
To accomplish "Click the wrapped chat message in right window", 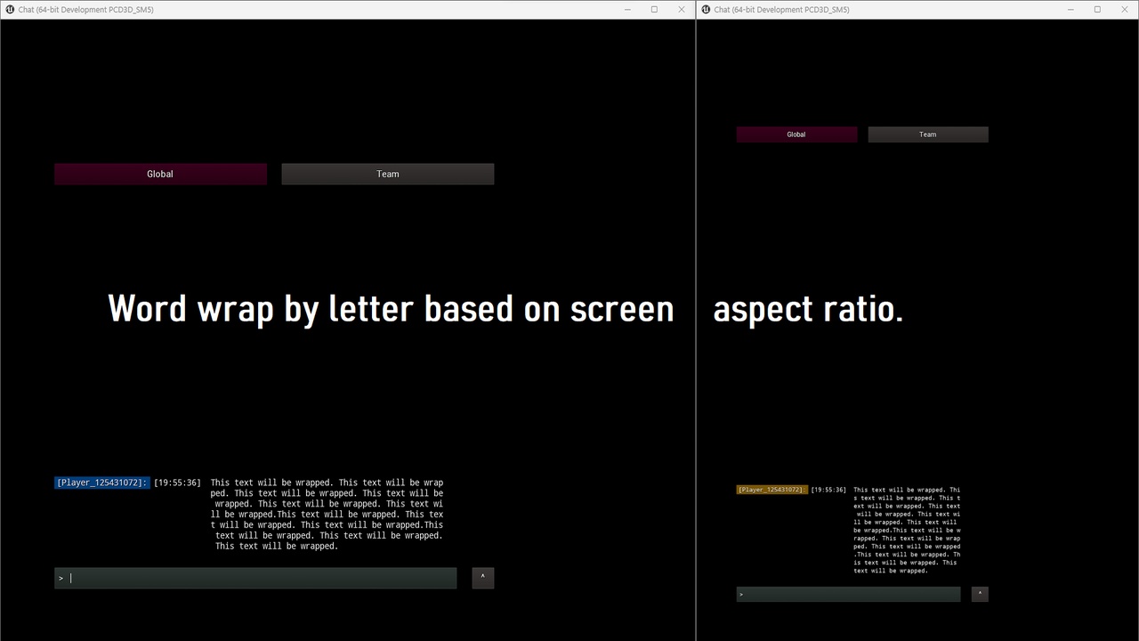I will (906, 530).
